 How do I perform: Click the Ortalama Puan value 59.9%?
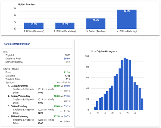tap(67, 58)
